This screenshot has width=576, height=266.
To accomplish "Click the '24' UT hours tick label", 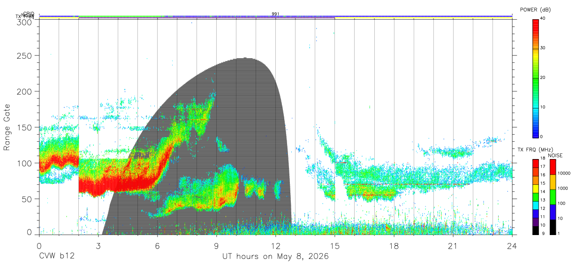I will click(x=512, y=246).
